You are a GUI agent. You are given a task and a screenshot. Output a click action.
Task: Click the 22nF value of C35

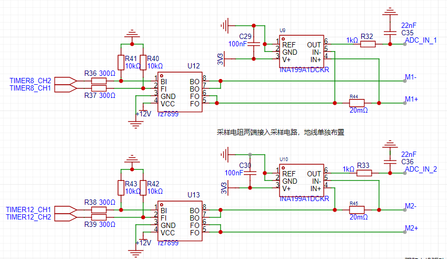[409, 25]
